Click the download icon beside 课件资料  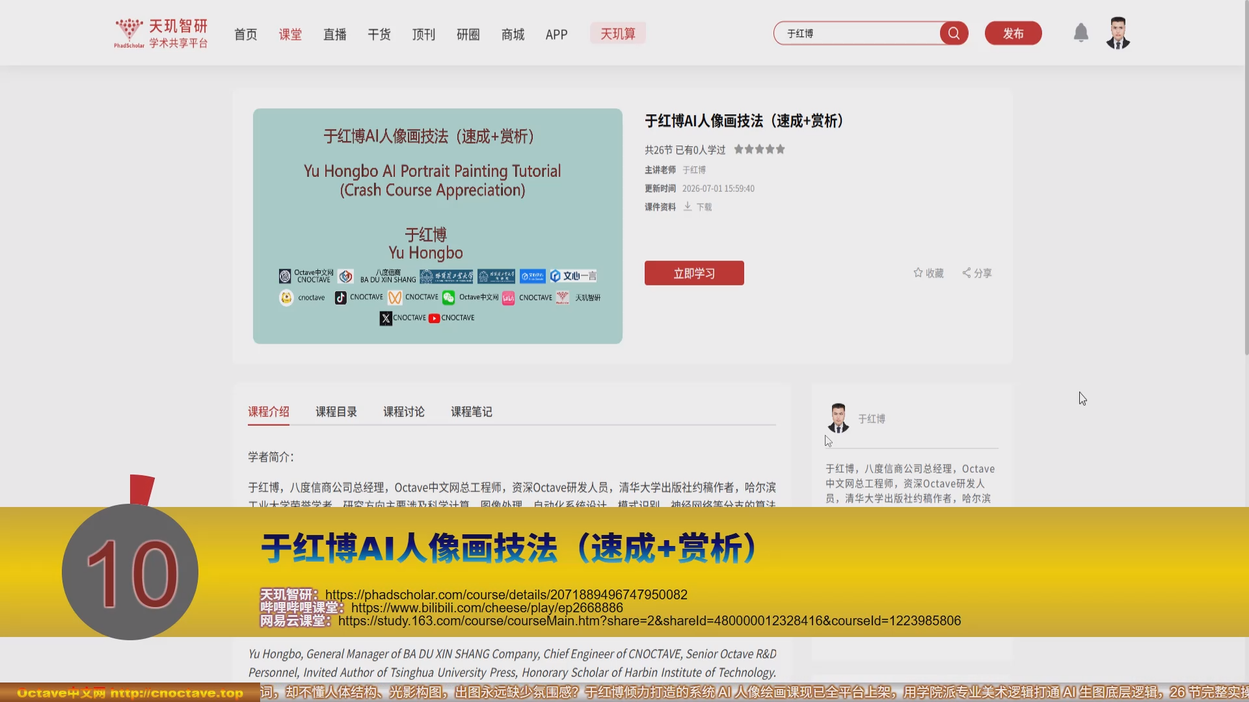[688, 207]
